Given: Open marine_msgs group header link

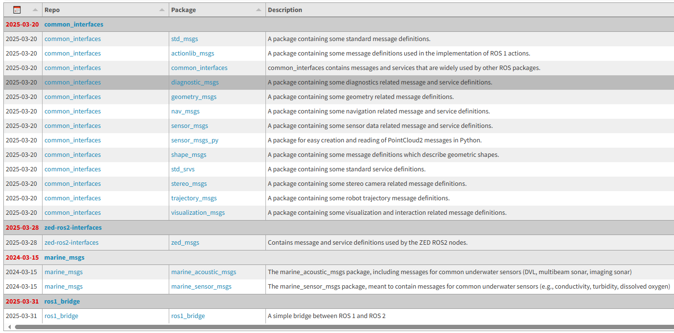Looking at the screenshot, I should coord(64,257).
